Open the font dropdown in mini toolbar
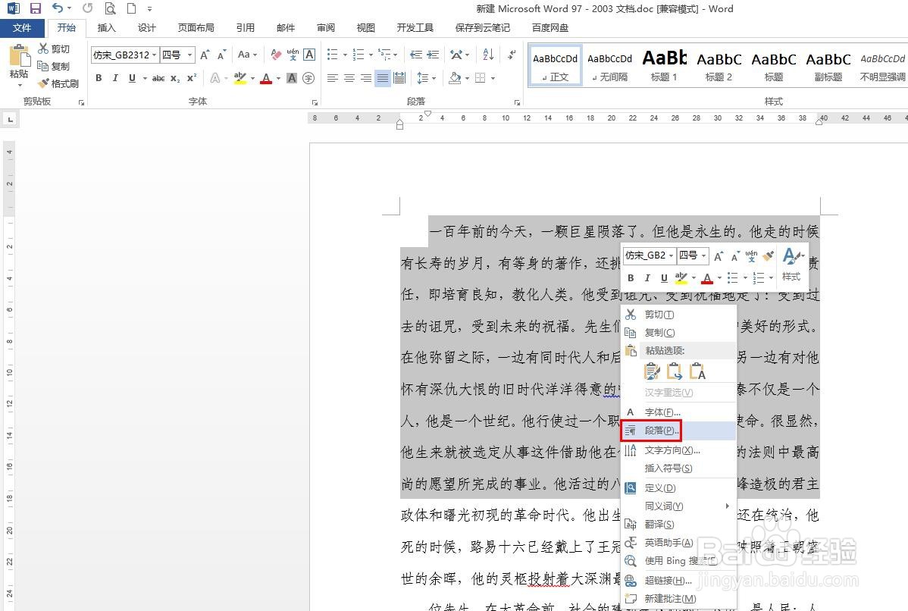 coord(672,255)
